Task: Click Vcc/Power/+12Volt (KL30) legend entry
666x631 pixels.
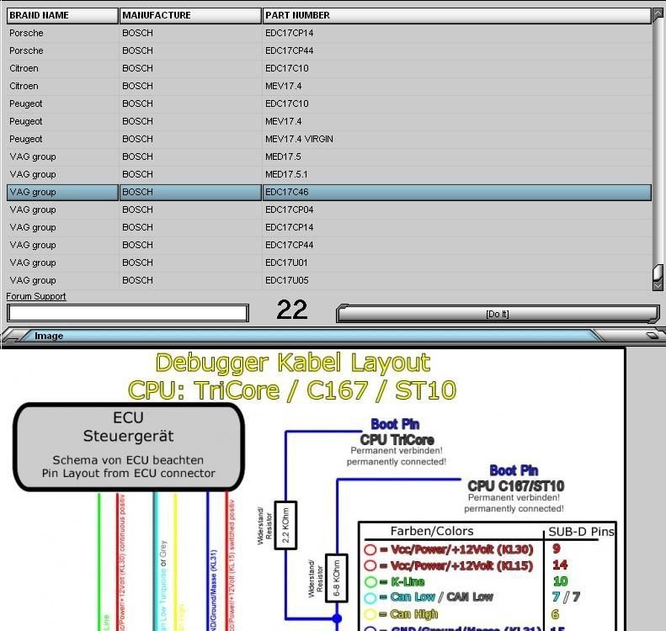Action: tap(449, 549)
